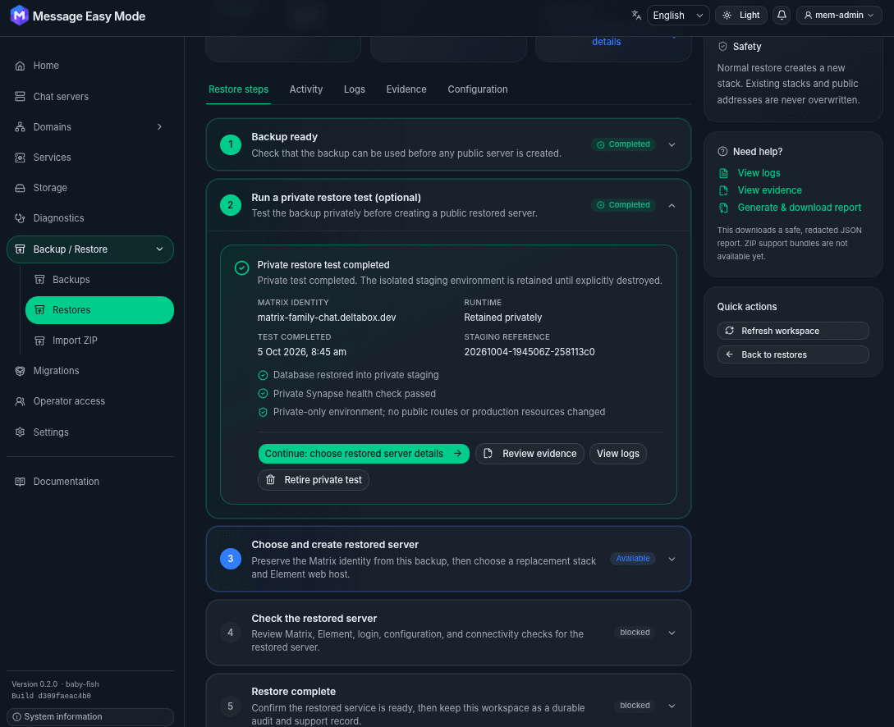The image size is (894, 727).
Task: Click the Review evidence button
Action: click(x=530, y=454)
